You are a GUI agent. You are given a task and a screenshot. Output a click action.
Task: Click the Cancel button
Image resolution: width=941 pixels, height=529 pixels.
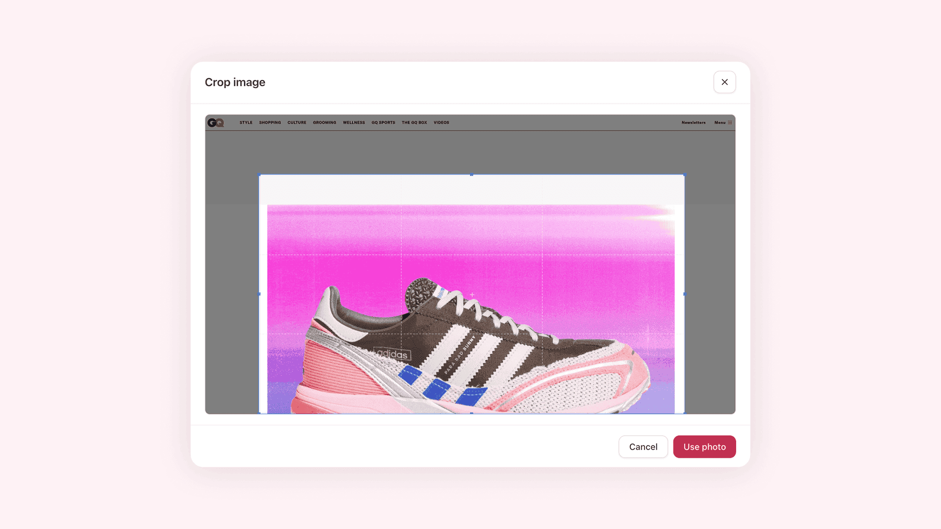click(x=643, y=447)
